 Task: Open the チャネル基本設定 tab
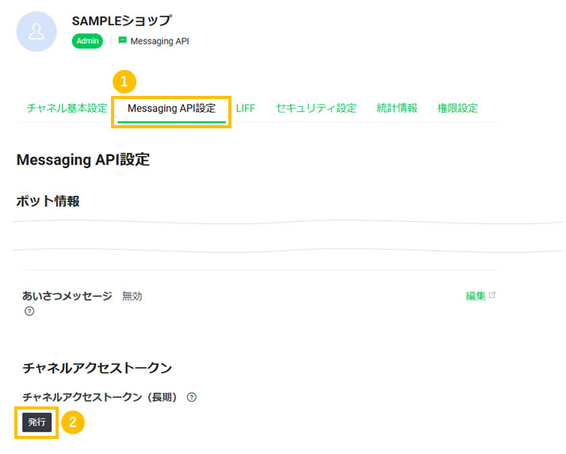coord(67,108)
